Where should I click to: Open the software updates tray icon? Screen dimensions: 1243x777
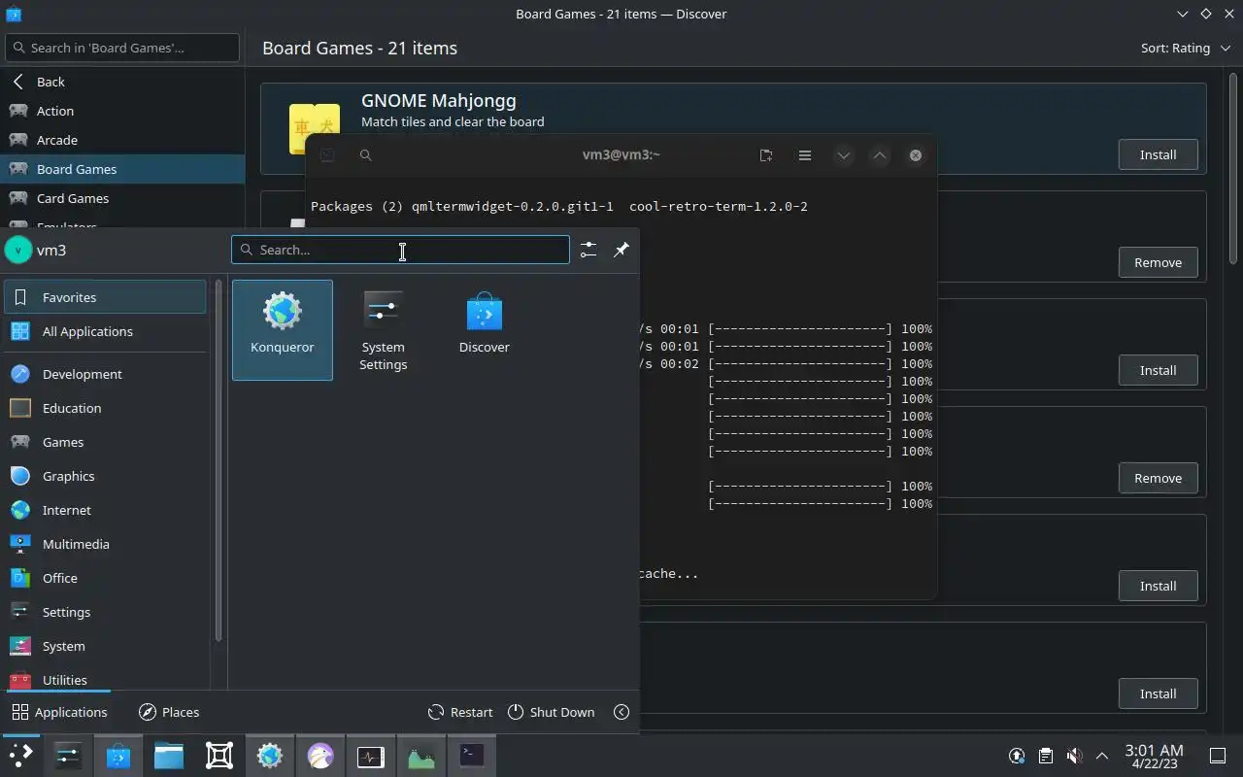(1017, 756)
